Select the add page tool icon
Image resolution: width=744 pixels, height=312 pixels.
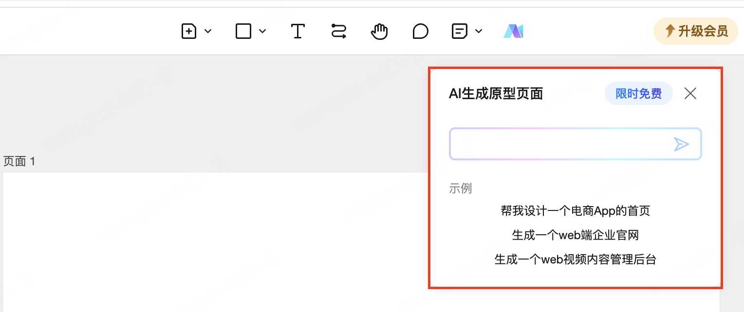pyautogui.click(x=189, y=32)
